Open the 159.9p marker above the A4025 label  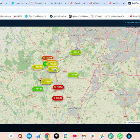(x=58, y=87)
